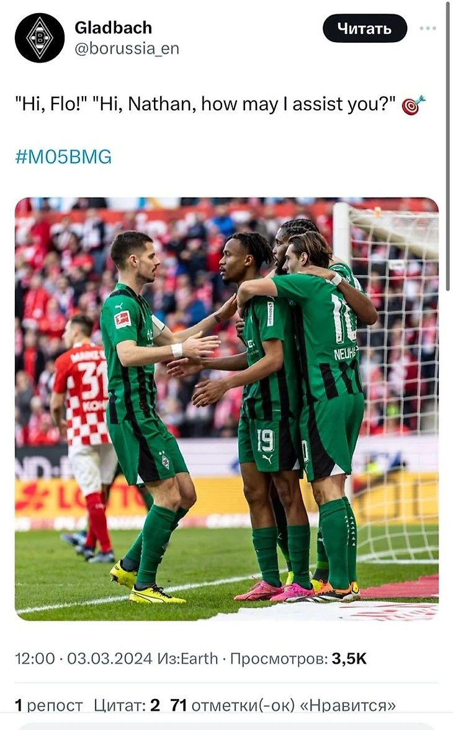453x730 pixels.
Task: Click the 03.03.2024 post date
Action: click(x=110, y=658)
